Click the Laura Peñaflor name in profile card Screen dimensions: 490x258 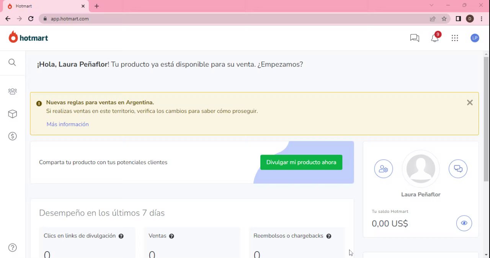click(x=421, y=194)
